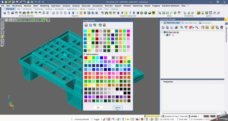
Task: Click the hamburger lines icon above the viewport
Action: [x=2, y=20]
